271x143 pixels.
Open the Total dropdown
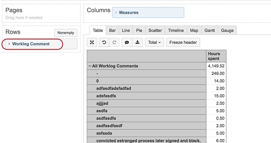click(x=154, y=42)
